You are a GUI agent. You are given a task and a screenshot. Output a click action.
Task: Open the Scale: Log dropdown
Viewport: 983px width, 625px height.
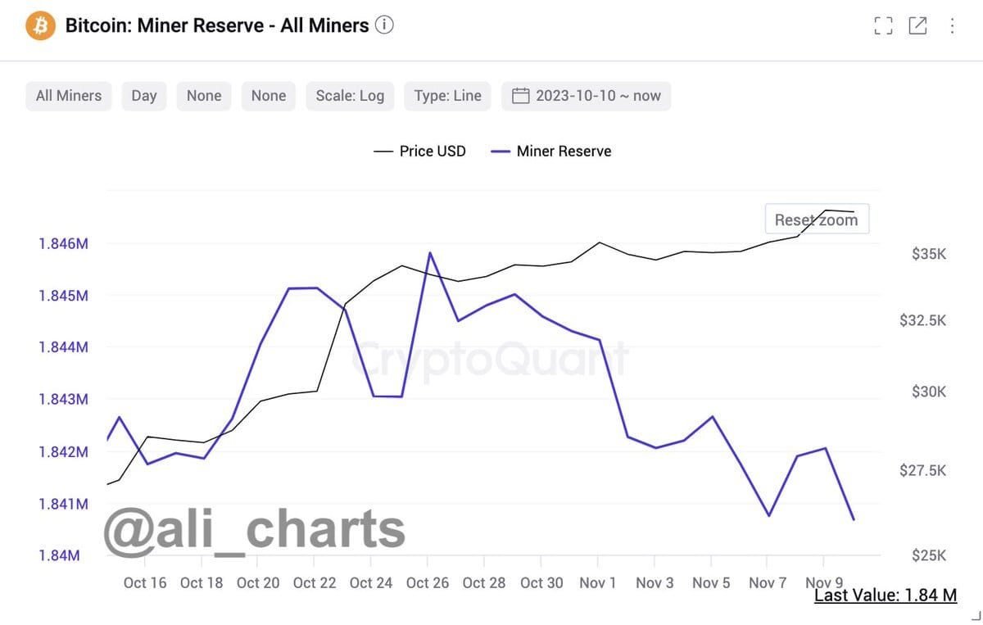pyautogui.click(x=350, y=96)
